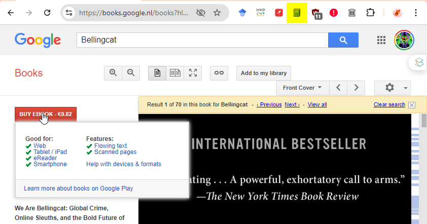427x224 pixels.
Task: View all search results in book
Action: point(317,104)
